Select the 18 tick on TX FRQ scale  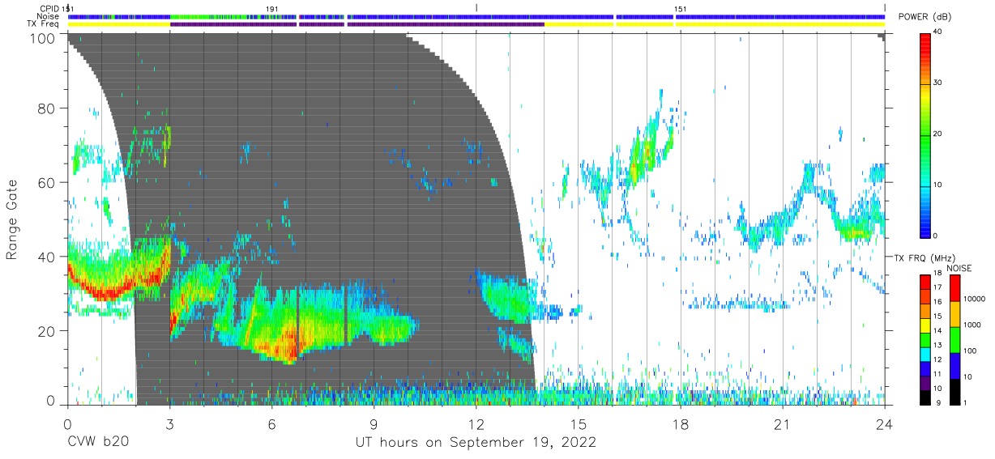(938, 274)
